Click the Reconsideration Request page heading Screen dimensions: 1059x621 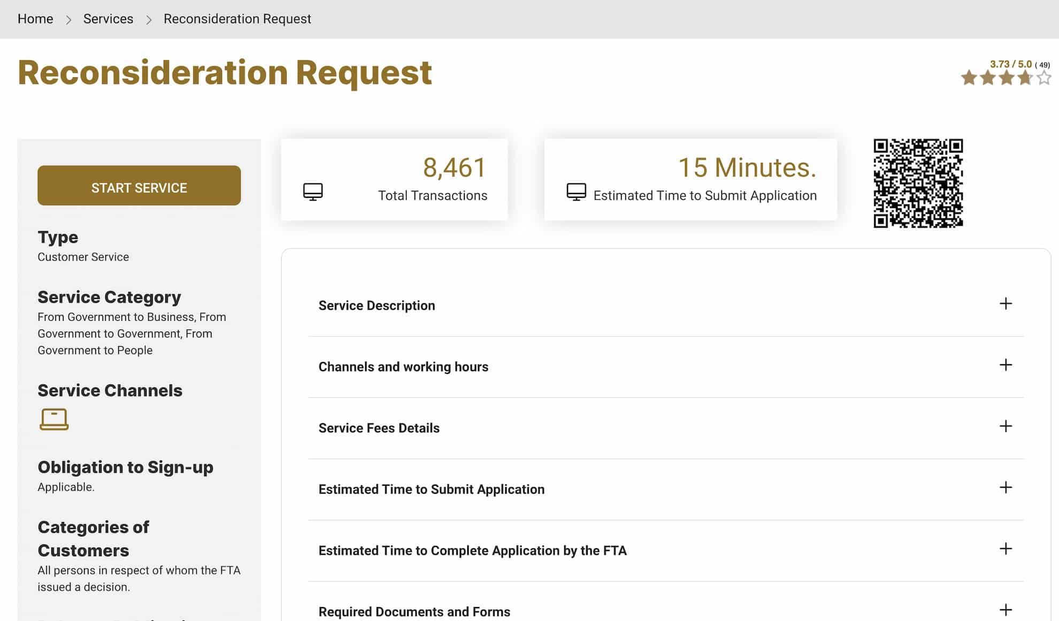[x=225, y=73]
